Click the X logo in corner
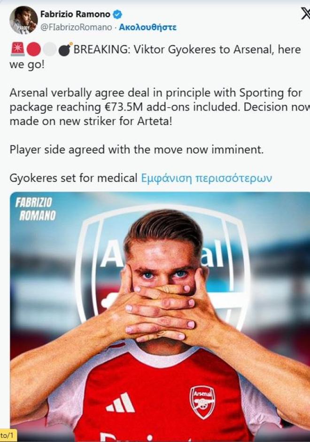This screenshot has height=442, width=310. (x=305, y=14)
